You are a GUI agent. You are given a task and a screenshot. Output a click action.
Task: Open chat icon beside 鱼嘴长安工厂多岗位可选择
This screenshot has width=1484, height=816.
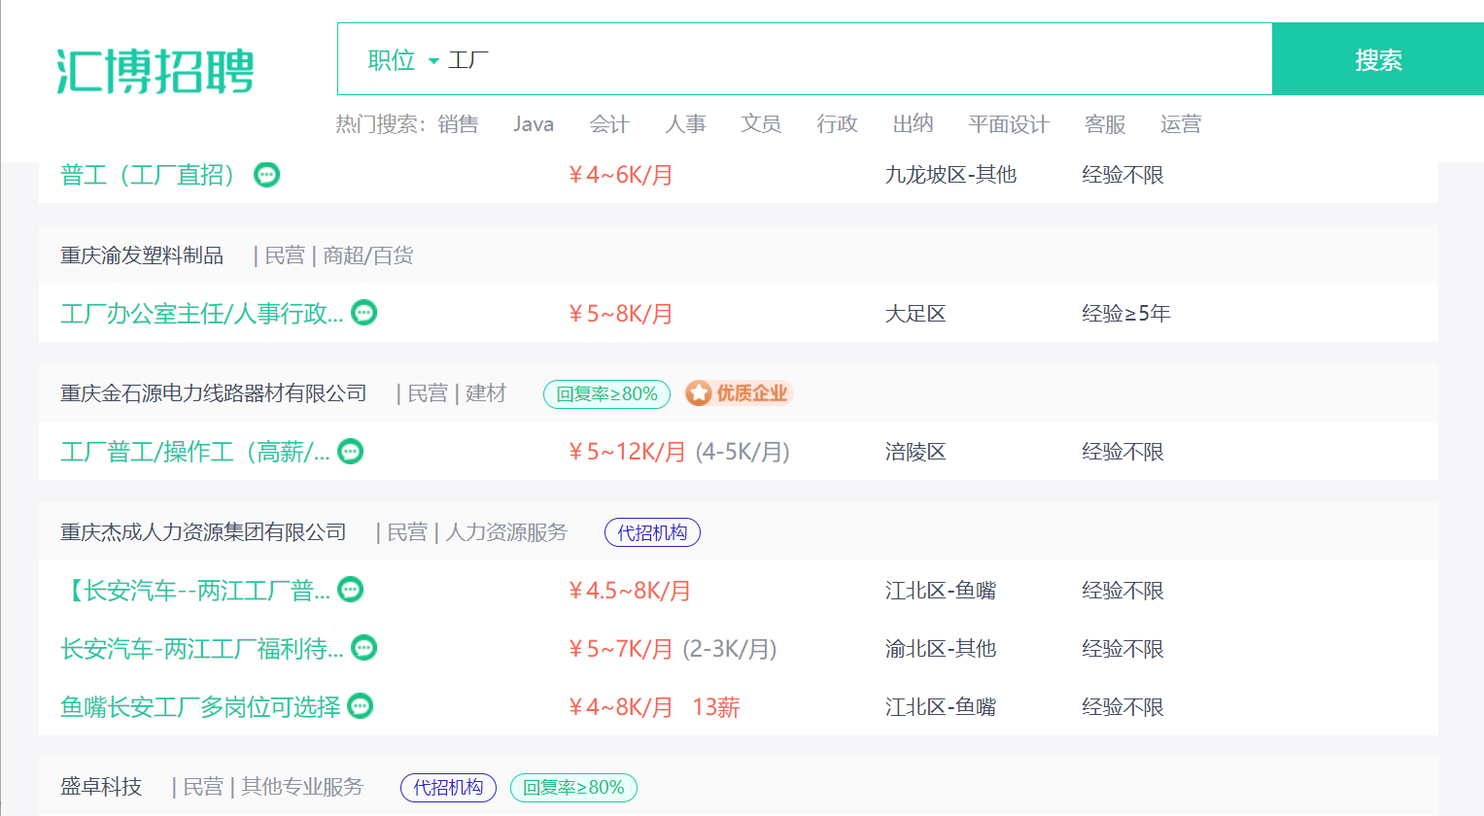click(x=360, y=706)
